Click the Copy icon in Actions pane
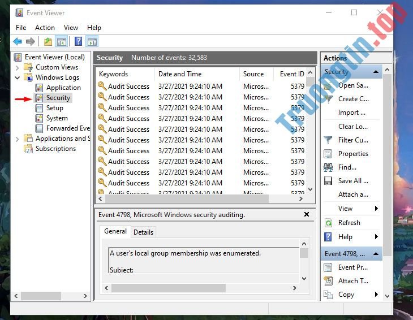 coord(328,295)
